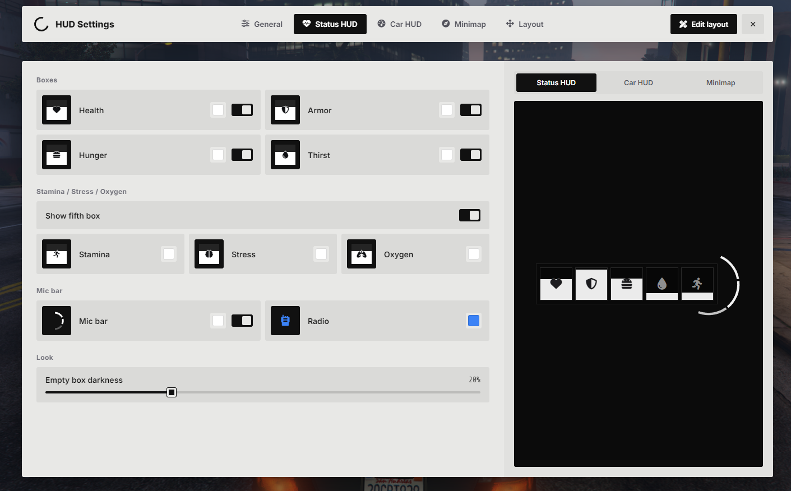Viewport: 791px width, 491px height.
Task: Show the Minimap preview
Action: [721, 82]
